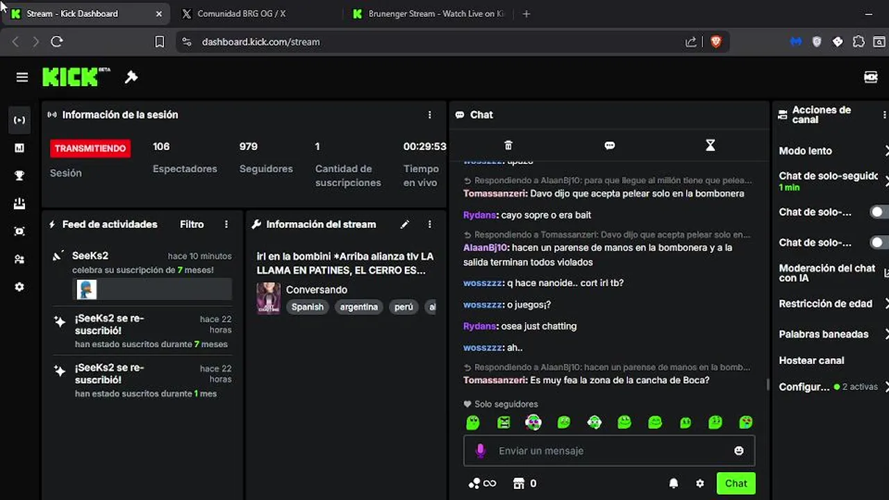Edit stream information with the pencil icon
889x500 pixels.
pos(405,224)
